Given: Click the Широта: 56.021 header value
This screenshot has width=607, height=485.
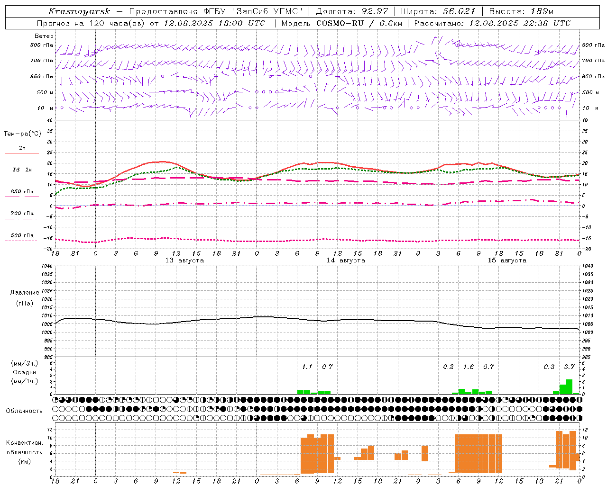Looking at the screenshot, I should (438, 11).
